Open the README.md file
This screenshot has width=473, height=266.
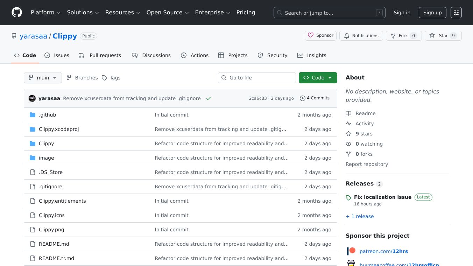(54, 244)
